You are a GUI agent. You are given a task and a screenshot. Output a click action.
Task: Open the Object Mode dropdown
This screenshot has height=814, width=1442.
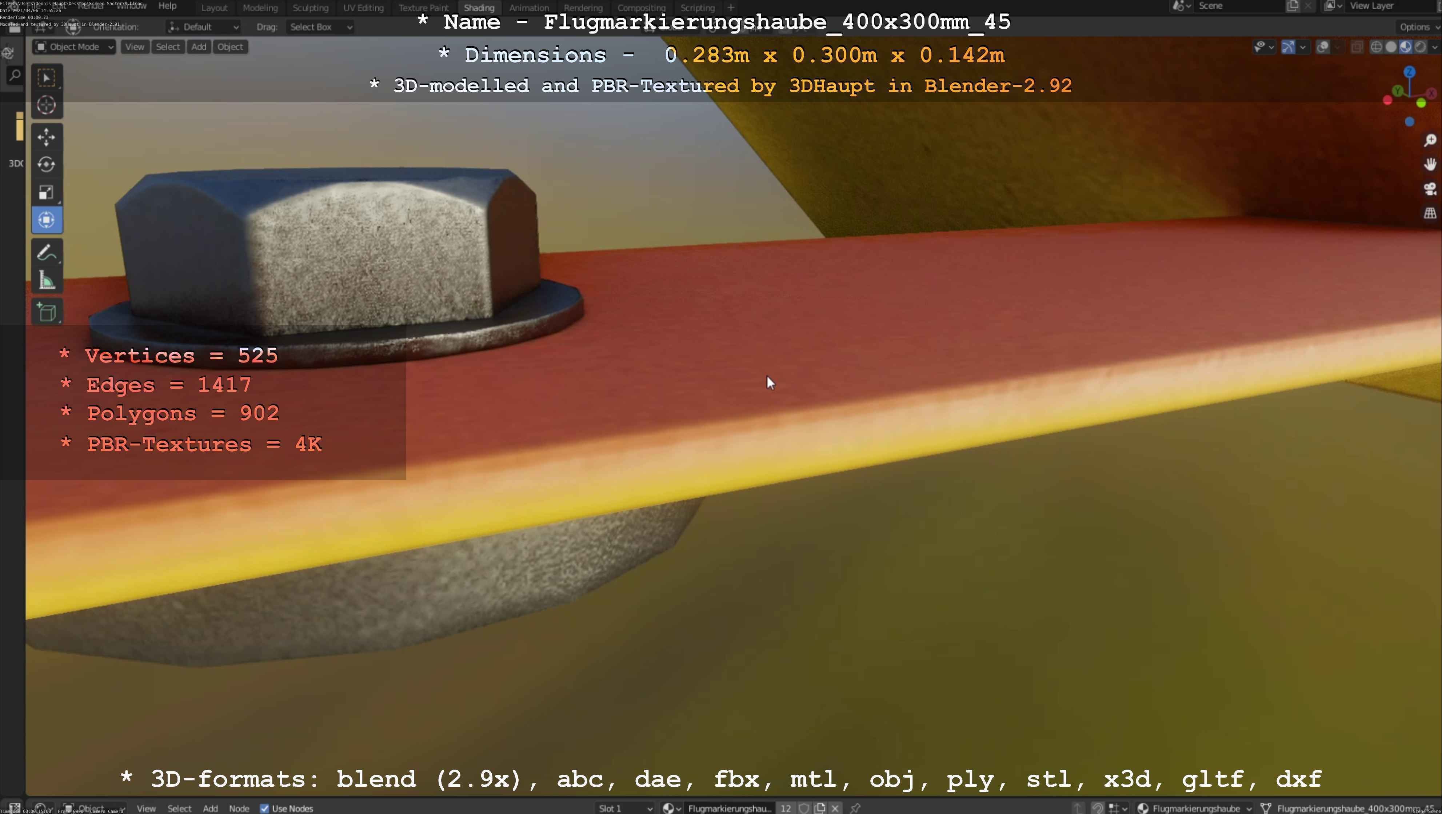pos(74,47)
